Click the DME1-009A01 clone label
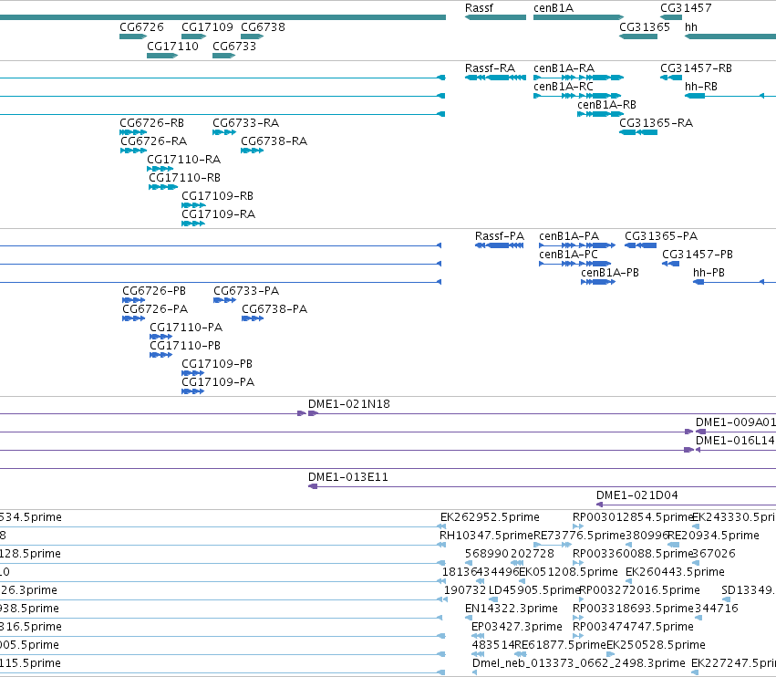Image resolution: width=776 pixels, height=677 pixels. coord(735,422)
